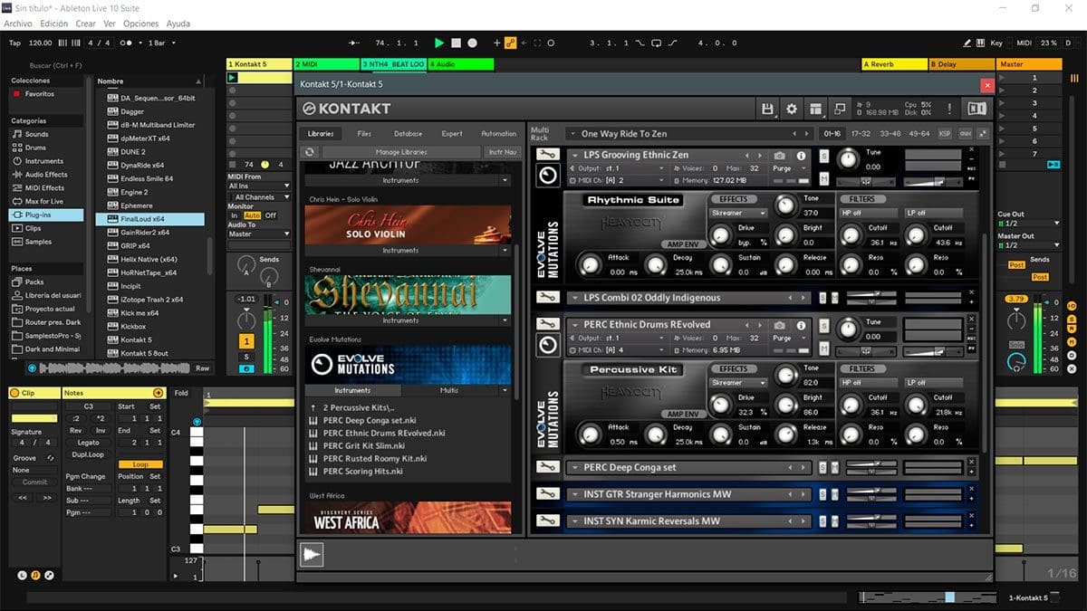The image size is (1087, 611).
Task: Switch to Kontakt Files tab
Action: [364, 134]
